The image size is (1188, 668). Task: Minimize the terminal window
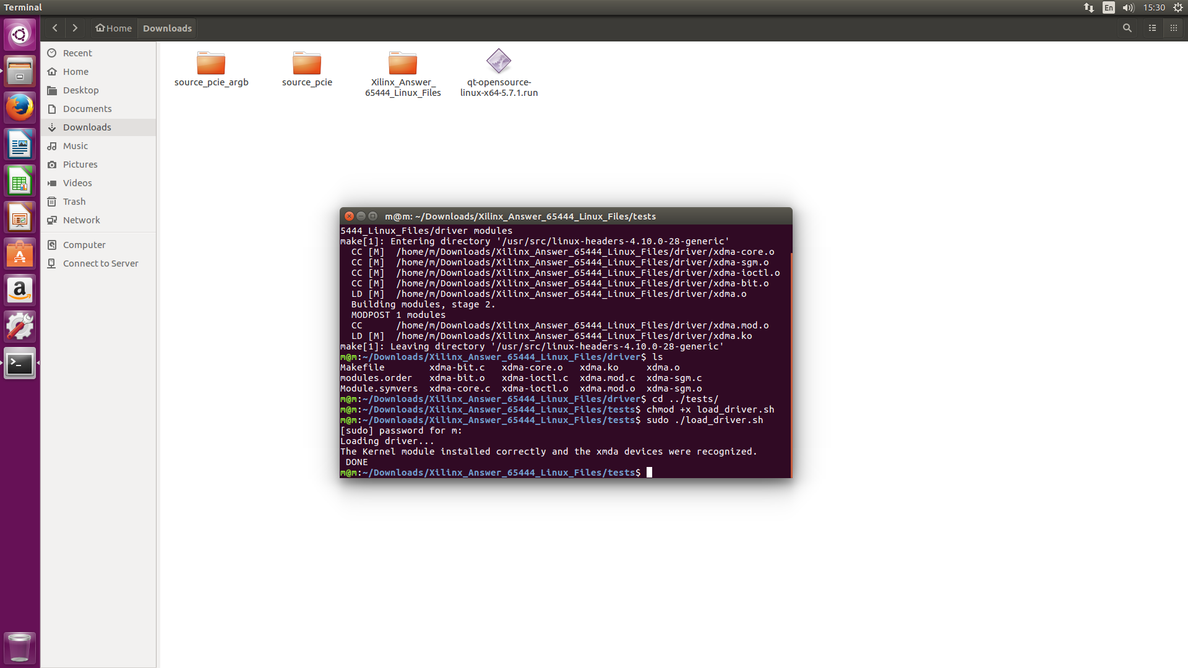click(361, 216)
